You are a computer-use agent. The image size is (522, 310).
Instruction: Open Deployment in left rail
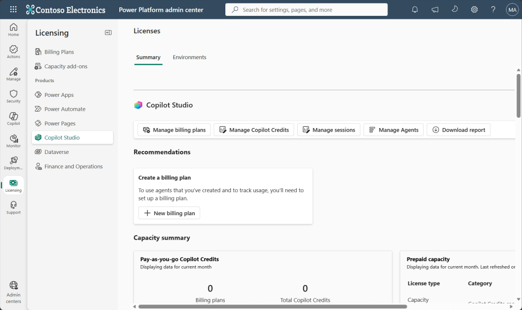13,163
